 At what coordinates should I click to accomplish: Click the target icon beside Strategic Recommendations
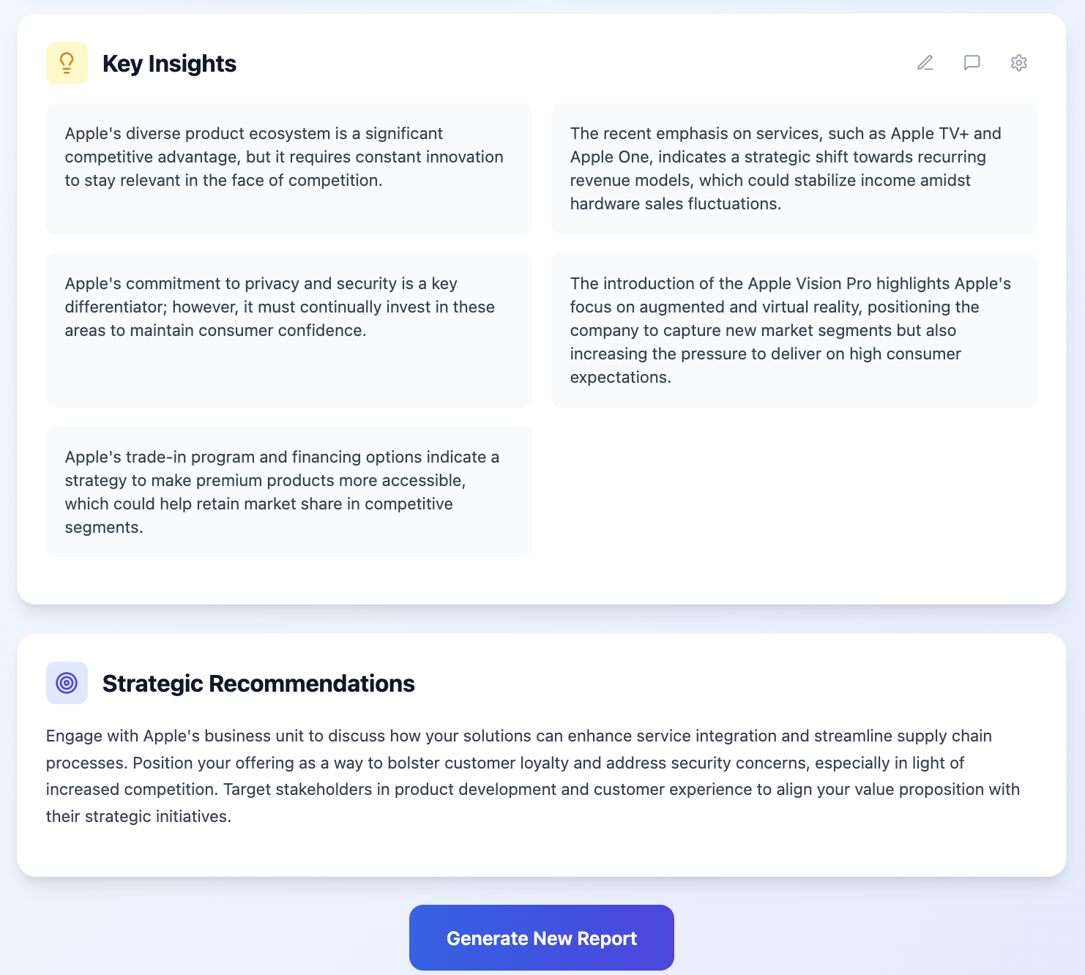67,683
